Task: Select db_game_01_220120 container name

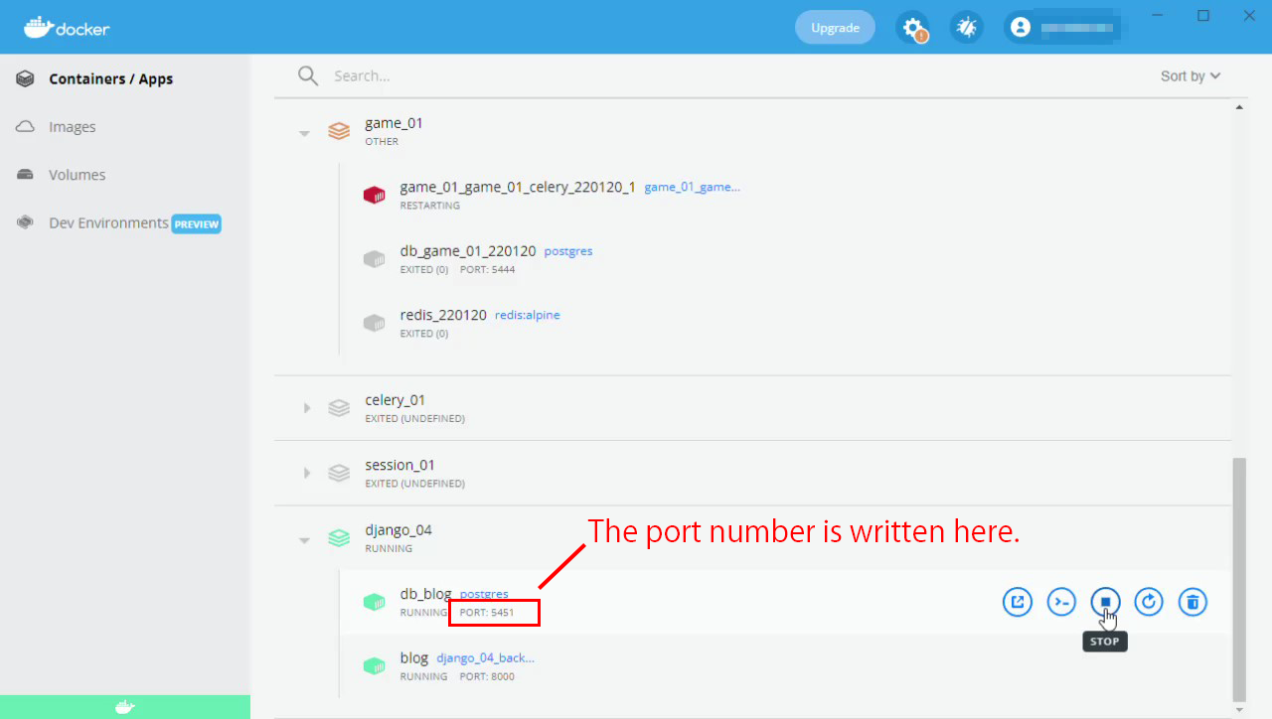Action: point(468,251)
